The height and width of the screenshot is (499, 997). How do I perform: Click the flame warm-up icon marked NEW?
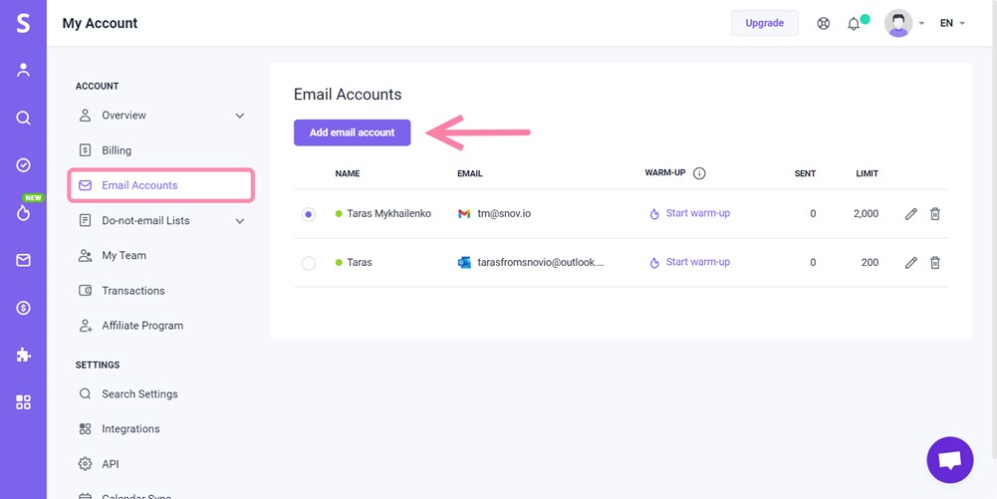pyautogui.click(x=24, y=213)
